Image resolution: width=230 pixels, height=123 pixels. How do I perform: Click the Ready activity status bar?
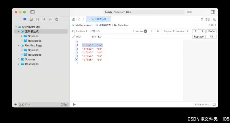point(144,12)
